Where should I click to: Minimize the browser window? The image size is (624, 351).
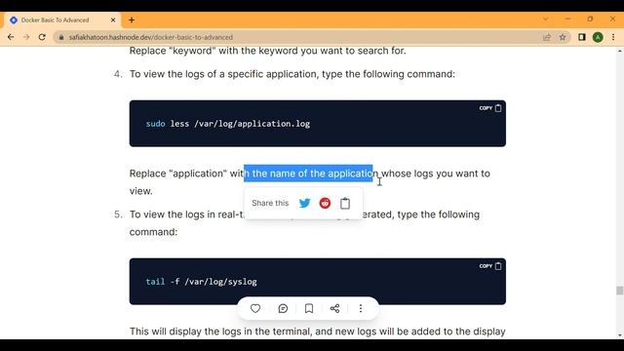567,19
